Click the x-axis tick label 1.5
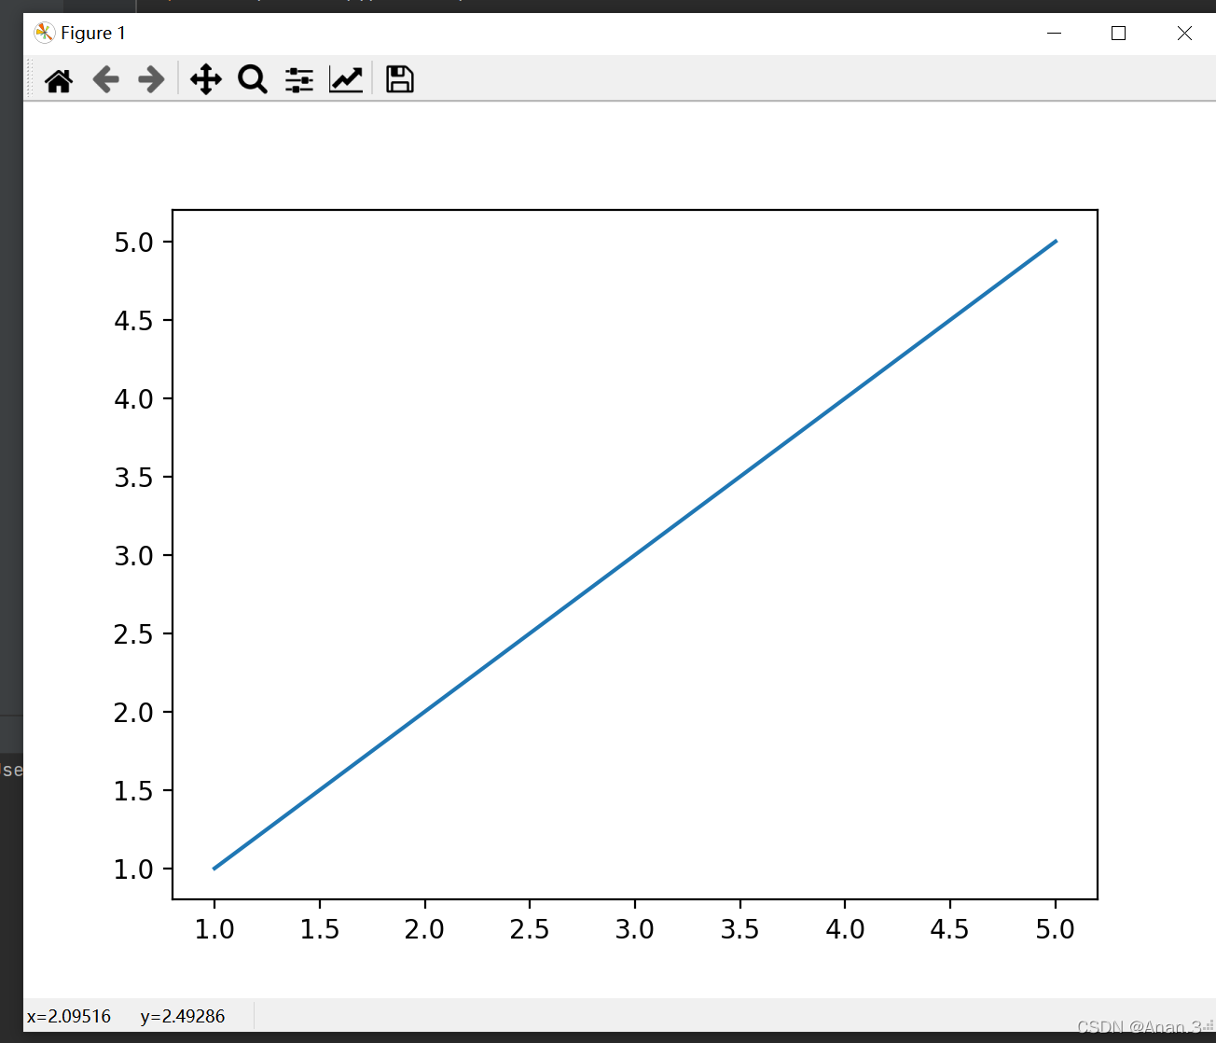Viewport: 1216px width, 1043px height. point(320,929)
